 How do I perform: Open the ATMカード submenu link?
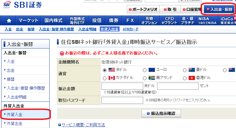pos(131,29)
